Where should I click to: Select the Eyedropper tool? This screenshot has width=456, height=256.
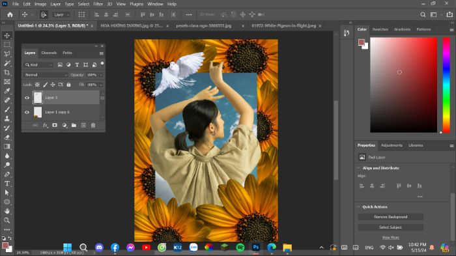pyautogui.click(x=7, y=91)
